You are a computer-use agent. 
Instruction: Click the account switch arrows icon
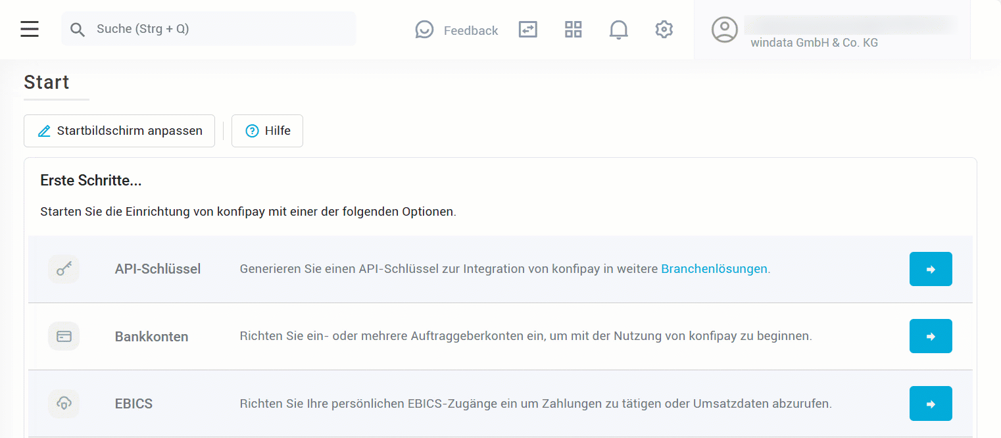(527, 30)
